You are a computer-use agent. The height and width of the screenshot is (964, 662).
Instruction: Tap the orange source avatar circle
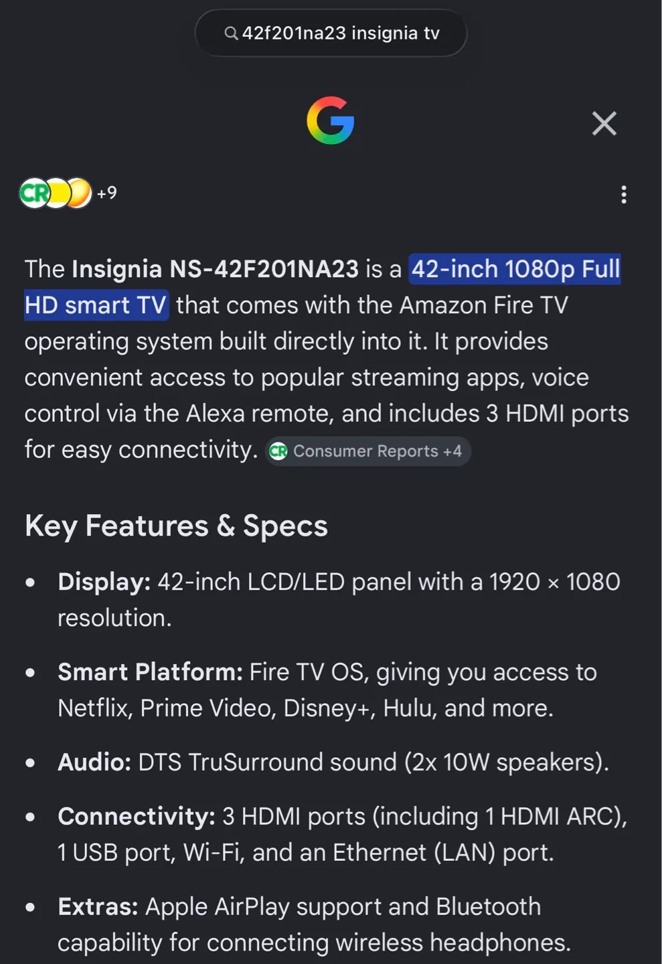79,193
